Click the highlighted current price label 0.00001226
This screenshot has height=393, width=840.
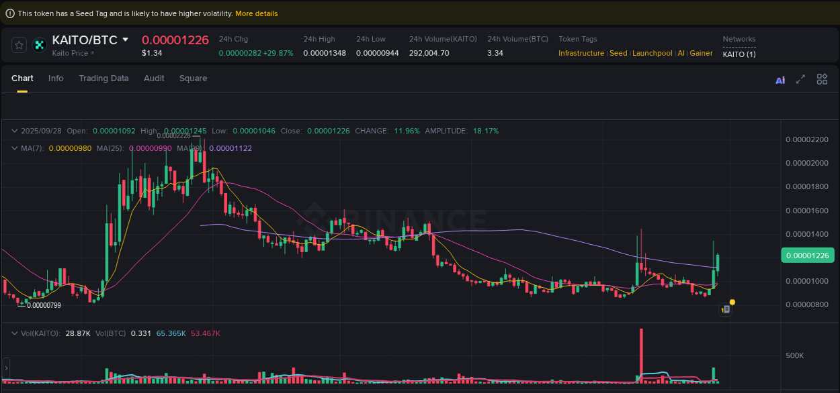click(x=807, y=255)
